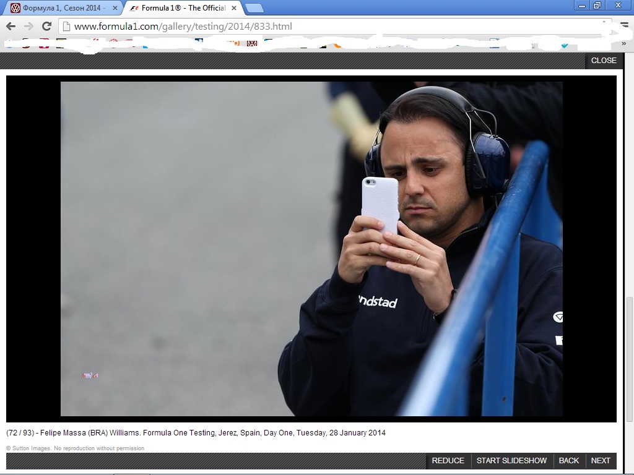Click the page icon in address bar
Viewport: 634px width, 475px height.
[67, 26]
